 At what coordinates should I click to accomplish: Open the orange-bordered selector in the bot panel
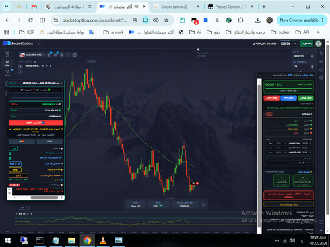18,175
